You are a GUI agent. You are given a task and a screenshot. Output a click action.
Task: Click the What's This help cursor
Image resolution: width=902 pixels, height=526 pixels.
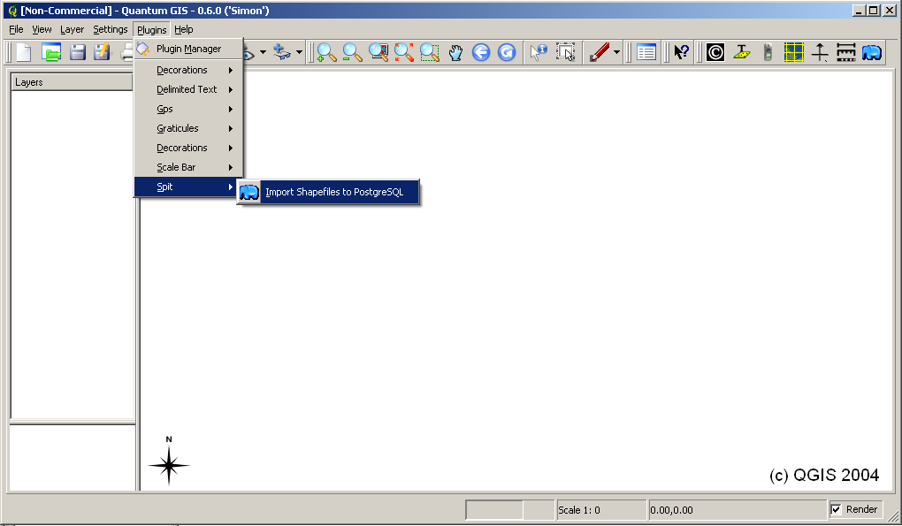click(x=682, y=52)
